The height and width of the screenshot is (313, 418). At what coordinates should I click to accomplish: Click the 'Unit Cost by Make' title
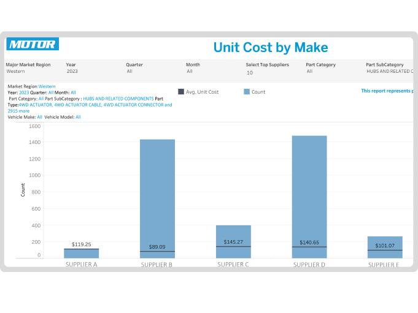(271, 47)
